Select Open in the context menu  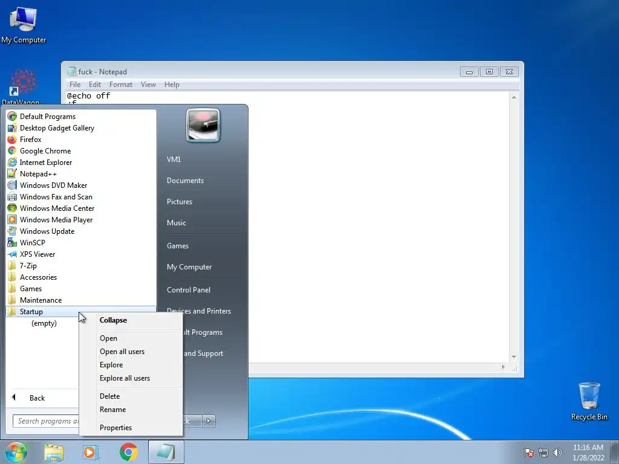131,338
